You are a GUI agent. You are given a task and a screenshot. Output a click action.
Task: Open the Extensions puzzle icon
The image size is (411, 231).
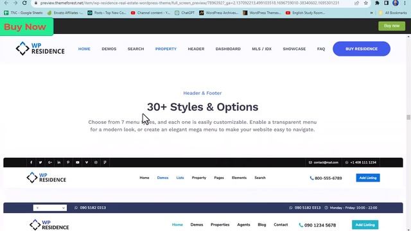click(x=377, y=3)
